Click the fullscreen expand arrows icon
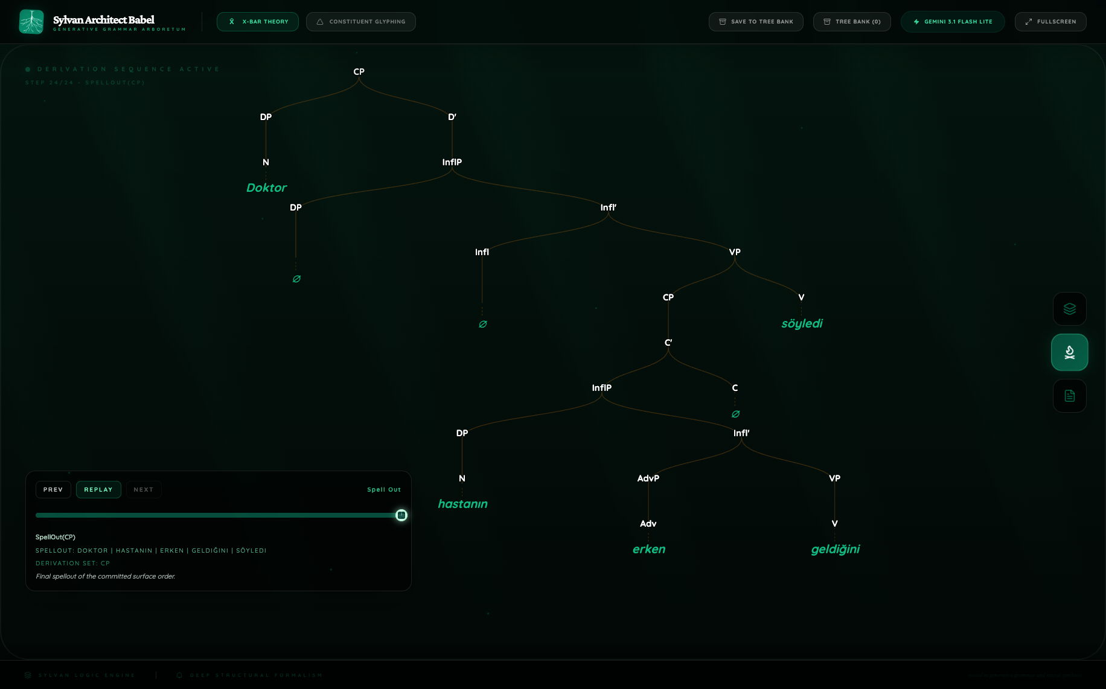This screenshot has height=689, width=1106. point(1028,21)
